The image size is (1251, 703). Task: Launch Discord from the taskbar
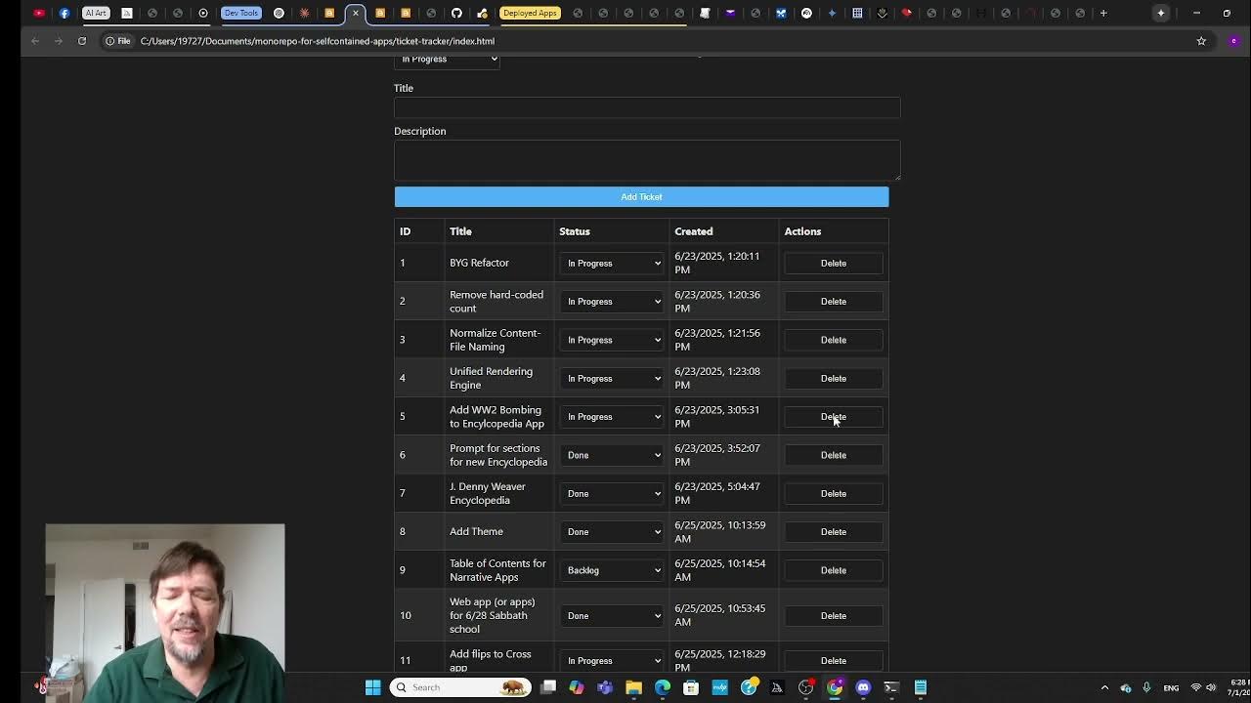click(x=863, y=687)
